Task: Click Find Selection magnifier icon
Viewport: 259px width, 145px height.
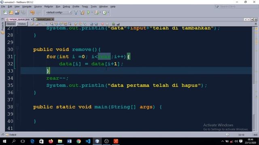Action: (52, 24)
